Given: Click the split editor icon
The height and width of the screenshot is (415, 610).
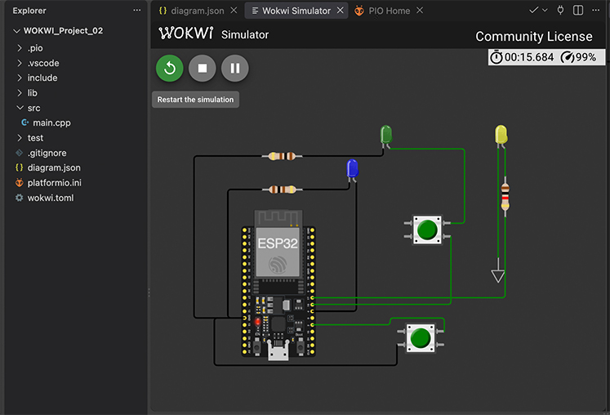Looking at the screenshot, I should (x=578, y=11).
